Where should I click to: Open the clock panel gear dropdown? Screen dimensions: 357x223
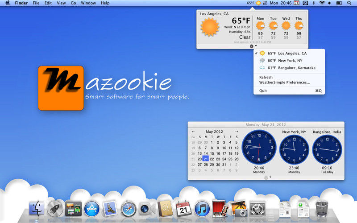click(x=267, y=178)
